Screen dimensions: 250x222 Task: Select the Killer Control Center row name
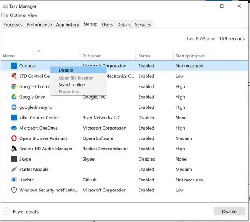point(39,118)
